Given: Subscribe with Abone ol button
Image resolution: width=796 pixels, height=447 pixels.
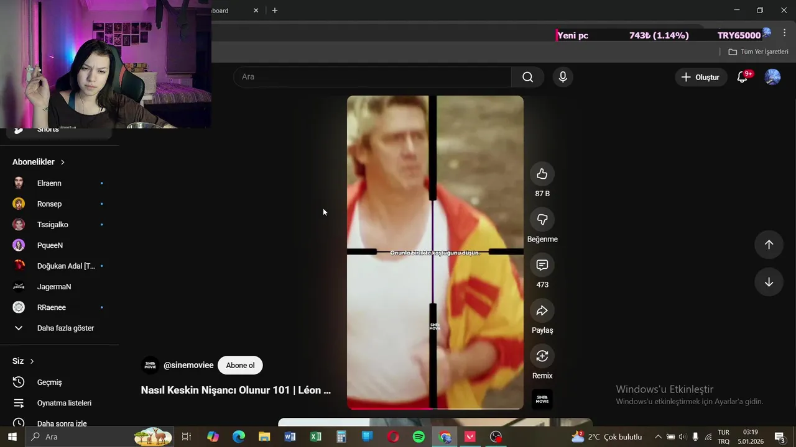Looking at the screenshot, I should tap(240, 365).
